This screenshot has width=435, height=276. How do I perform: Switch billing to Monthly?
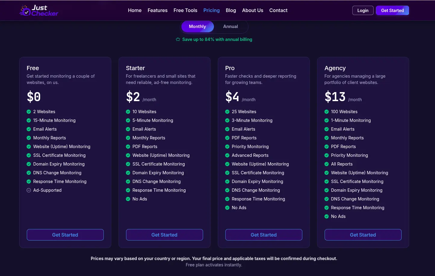coord(197,26)
